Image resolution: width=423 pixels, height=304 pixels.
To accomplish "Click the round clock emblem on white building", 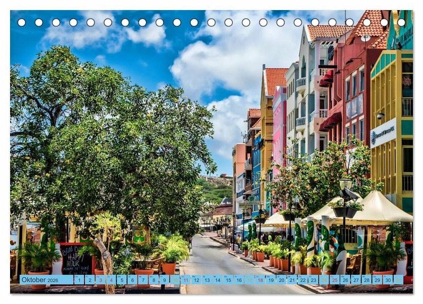I will pos(330,53).
